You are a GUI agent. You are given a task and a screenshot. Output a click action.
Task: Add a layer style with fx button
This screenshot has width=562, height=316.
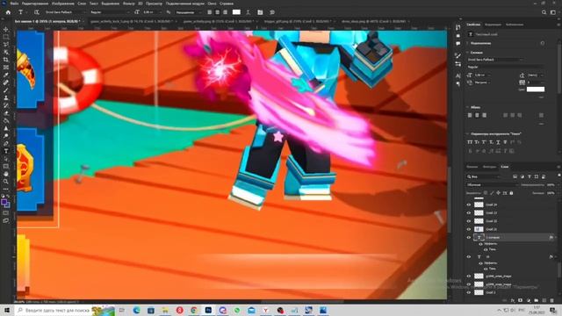pos(513,300)
